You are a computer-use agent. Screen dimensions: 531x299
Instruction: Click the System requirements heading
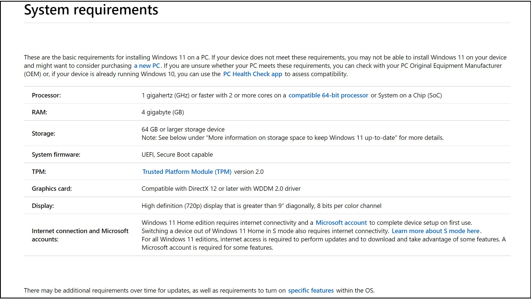click(x=91, y=10)
